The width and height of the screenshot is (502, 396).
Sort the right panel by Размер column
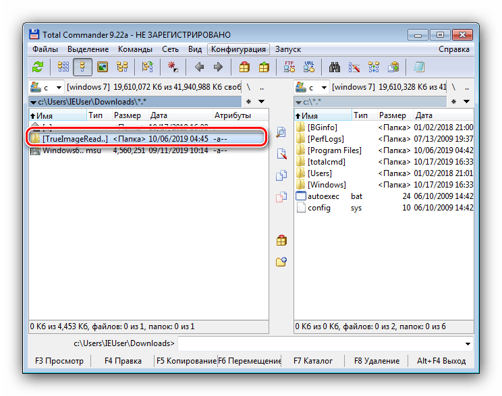coord(395,115)
